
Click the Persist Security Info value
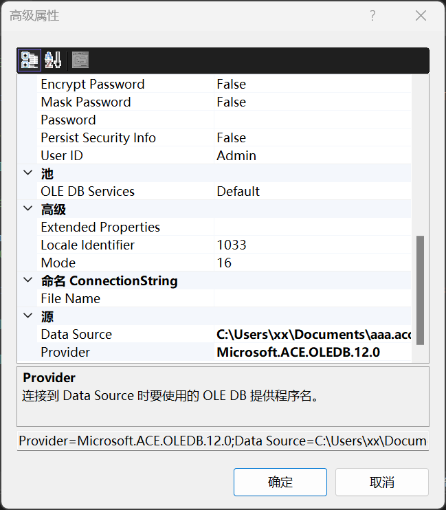tap(231, 138)
